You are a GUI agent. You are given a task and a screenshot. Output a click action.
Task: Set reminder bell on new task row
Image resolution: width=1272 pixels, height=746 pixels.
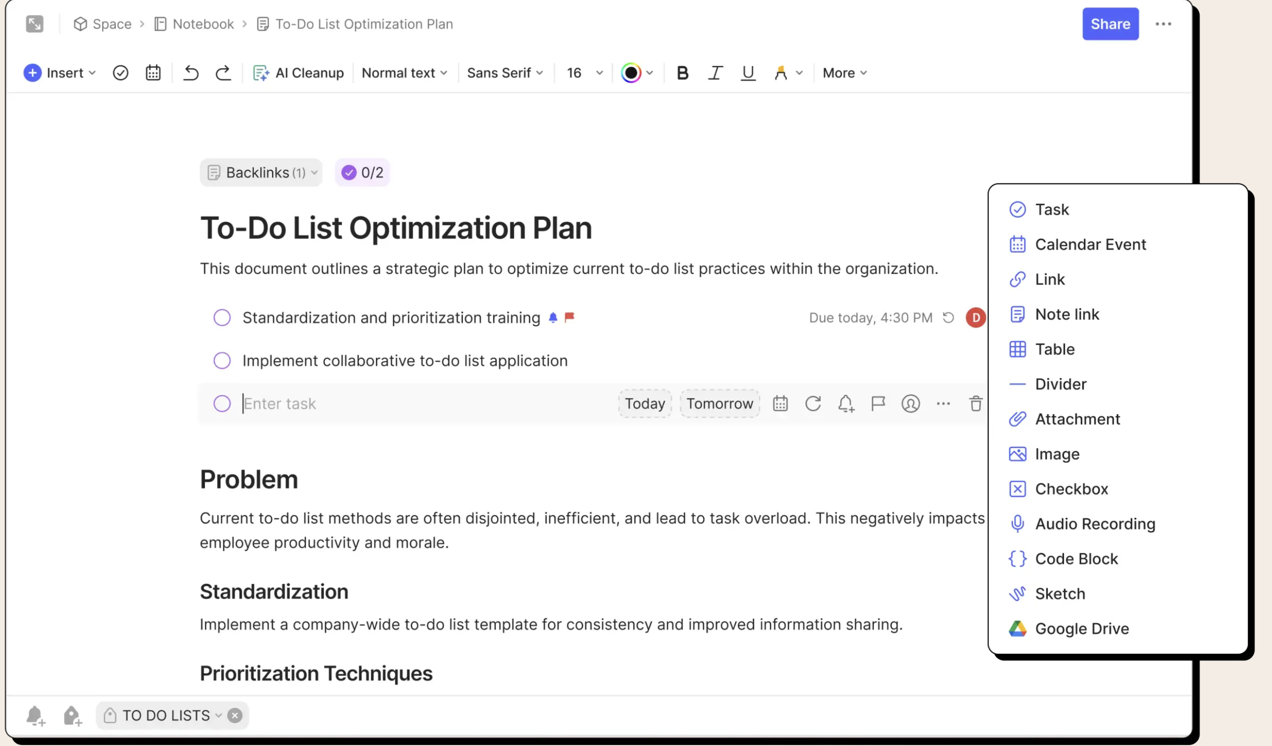point(846,404)
